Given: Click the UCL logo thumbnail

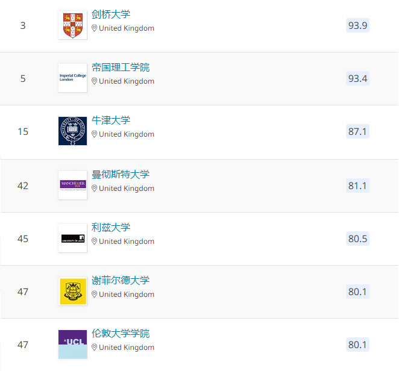Looking at the screenshot, I should (x=72, y=344).
